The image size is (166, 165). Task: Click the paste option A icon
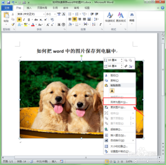[112, 91]
